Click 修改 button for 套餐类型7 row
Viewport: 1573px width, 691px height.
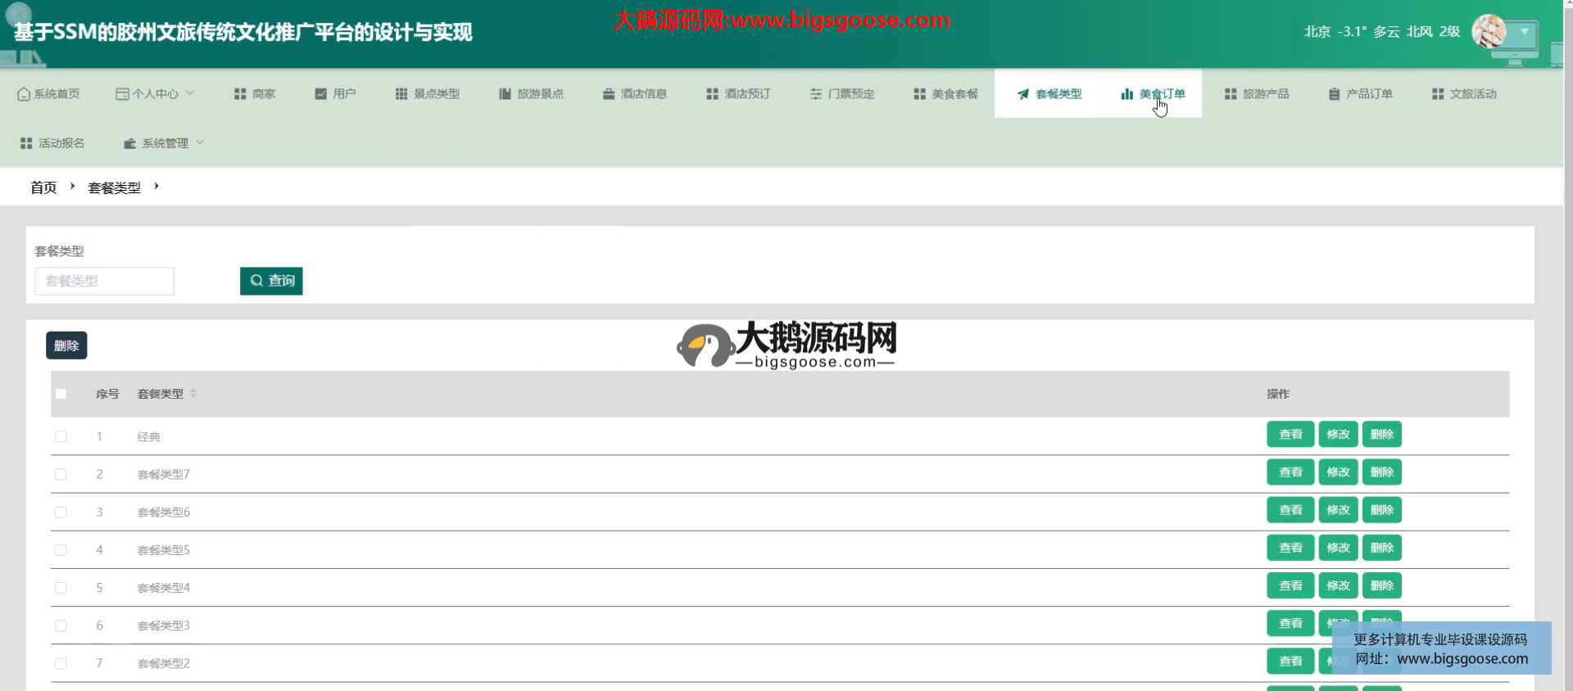point(1338,472)
